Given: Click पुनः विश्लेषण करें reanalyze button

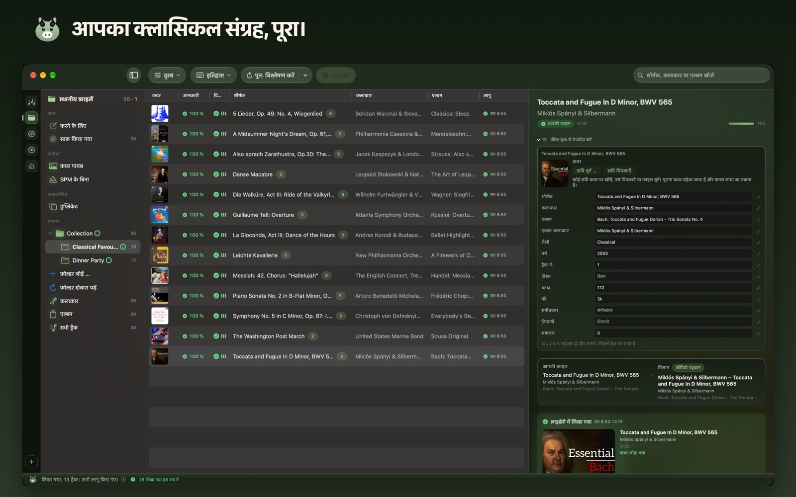Looking at the screenshot, I should click(x=271, y=75).
